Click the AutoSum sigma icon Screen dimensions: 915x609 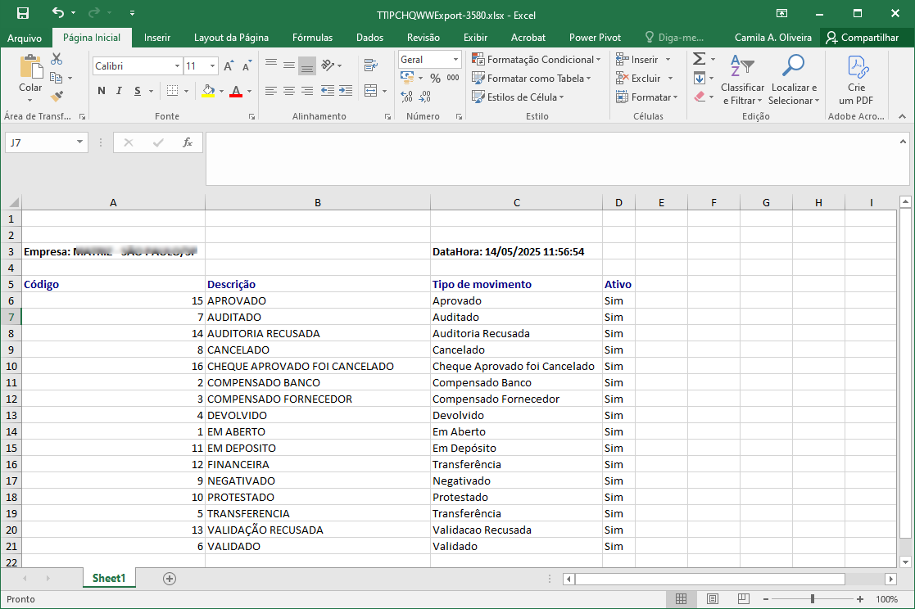[x=699, y=59]
